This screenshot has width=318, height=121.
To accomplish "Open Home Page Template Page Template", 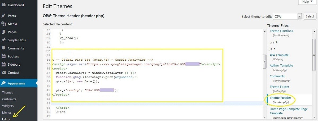I will (289, 111).
